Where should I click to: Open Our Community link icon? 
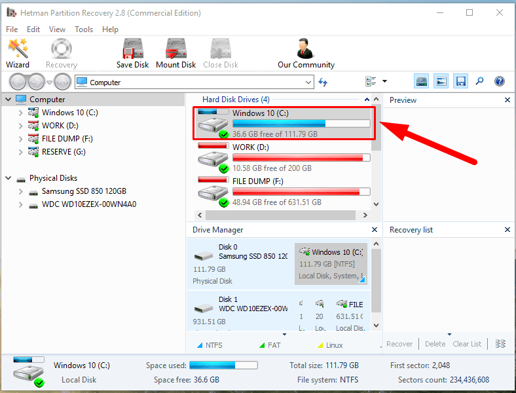pyautogui.click(x=306, y=48)
